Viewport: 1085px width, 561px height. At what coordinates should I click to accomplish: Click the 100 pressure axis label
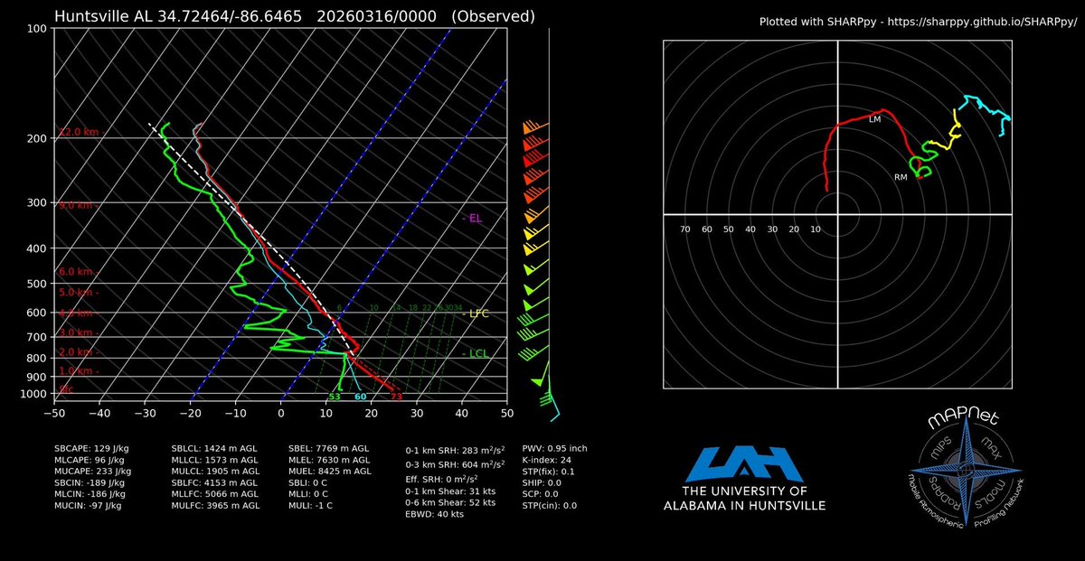pyautogui.click(x=37, y=29)
